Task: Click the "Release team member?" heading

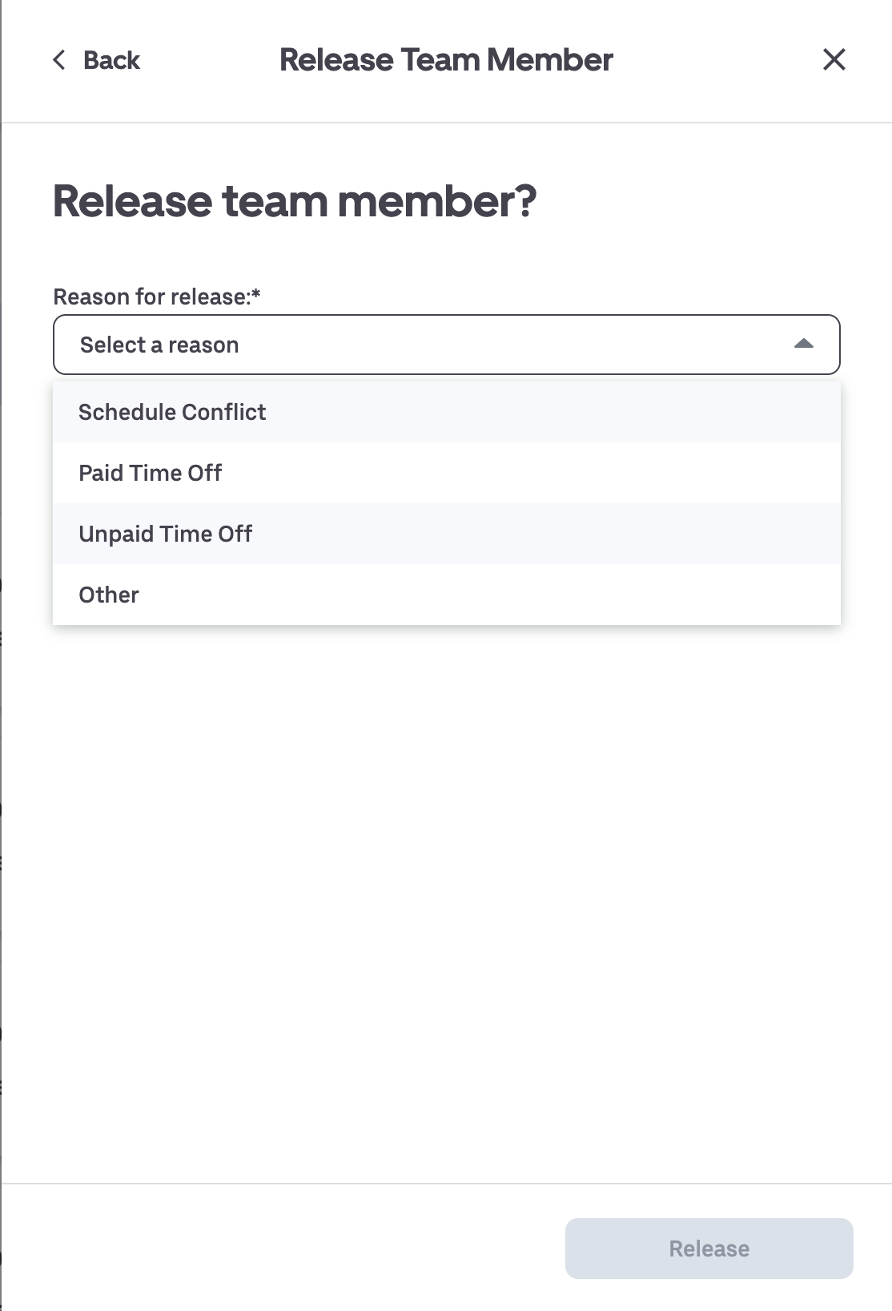Action: tap(295, 201)
